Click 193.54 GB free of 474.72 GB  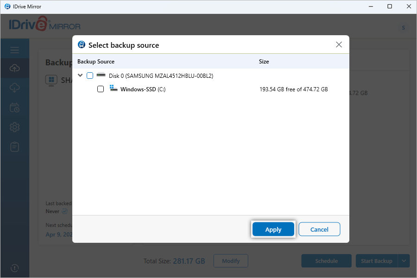(294, 89)
